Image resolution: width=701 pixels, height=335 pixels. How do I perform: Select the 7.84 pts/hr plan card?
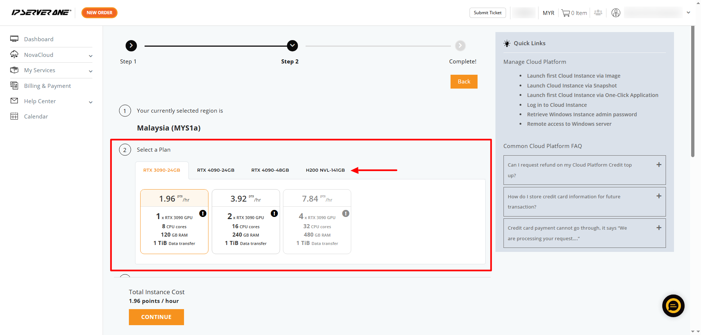[x=317, y=221]
